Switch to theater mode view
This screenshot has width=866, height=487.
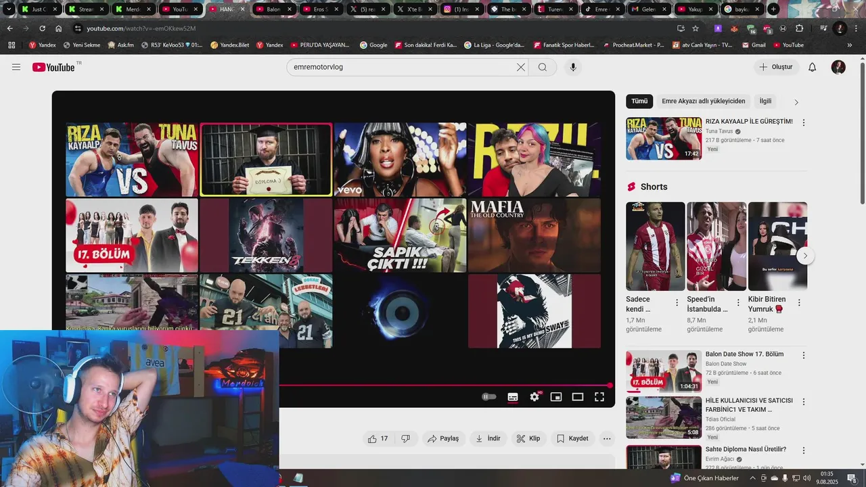click(x=578, y=397)
